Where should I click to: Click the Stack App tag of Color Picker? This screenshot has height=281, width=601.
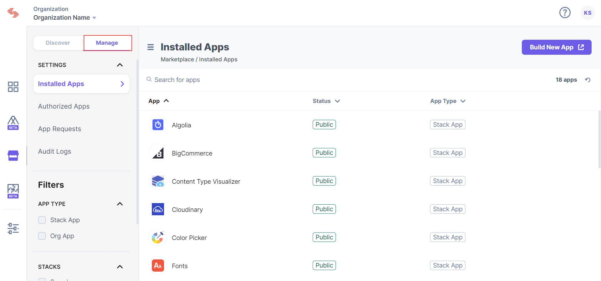448,237
